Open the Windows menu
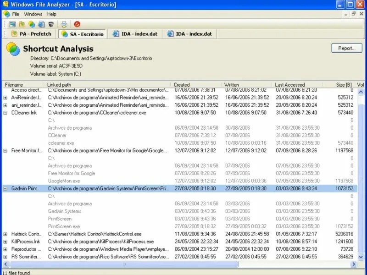The image size is (367, 275). pos(33,14)
